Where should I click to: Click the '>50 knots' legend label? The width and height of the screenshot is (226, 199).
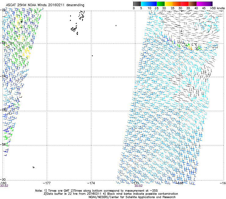[217, 8]
